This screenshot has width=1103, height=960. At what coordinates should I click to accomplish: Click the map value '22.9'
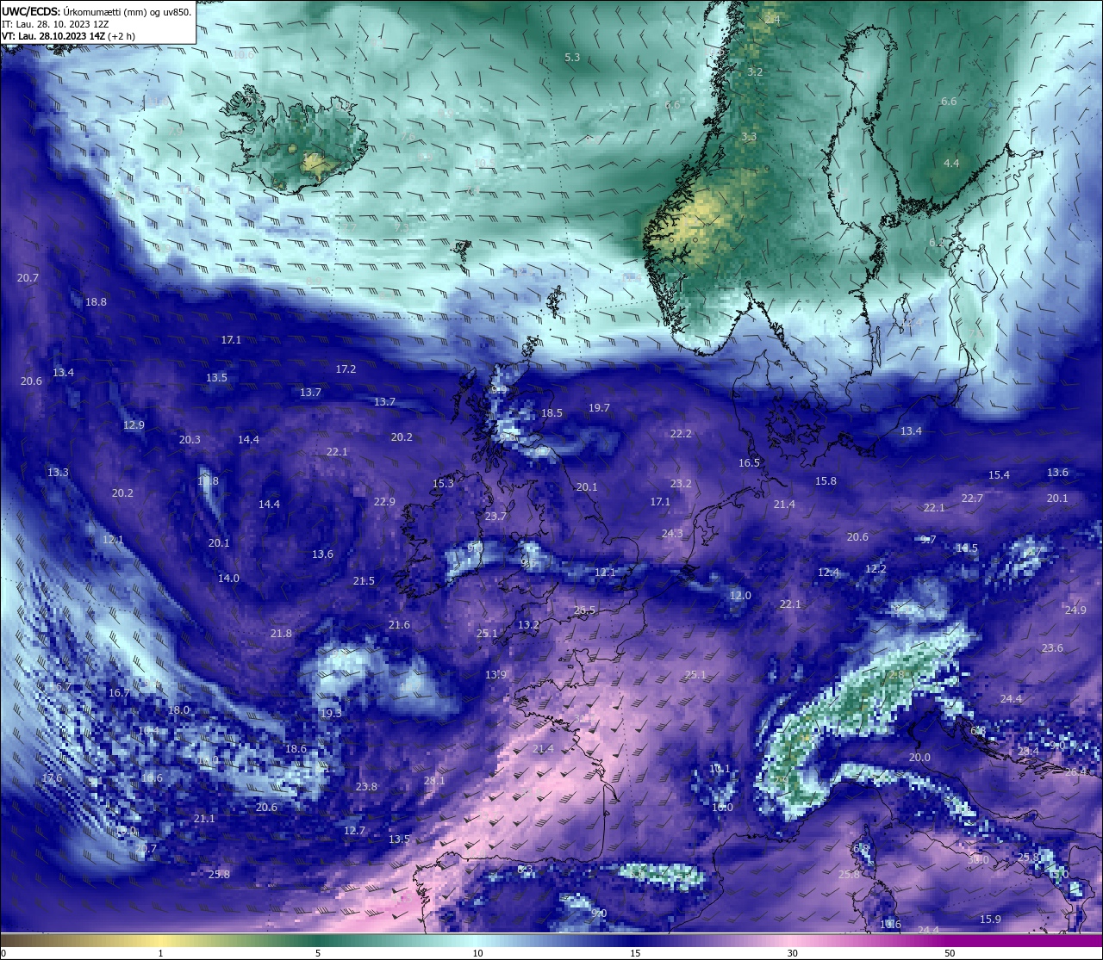384,502
